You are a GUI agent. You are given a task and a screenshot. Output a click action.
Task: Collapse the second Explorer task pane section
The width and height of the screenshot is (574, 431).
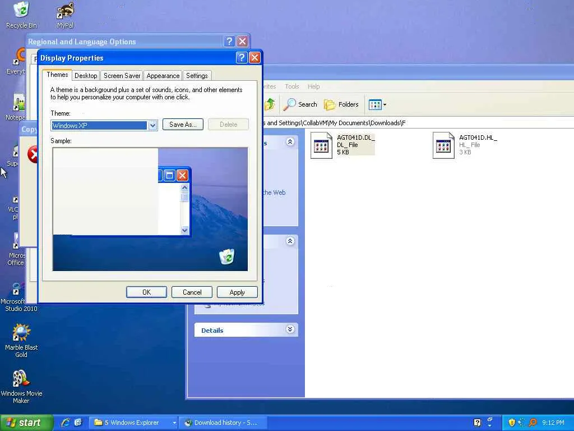click(290, 241)
